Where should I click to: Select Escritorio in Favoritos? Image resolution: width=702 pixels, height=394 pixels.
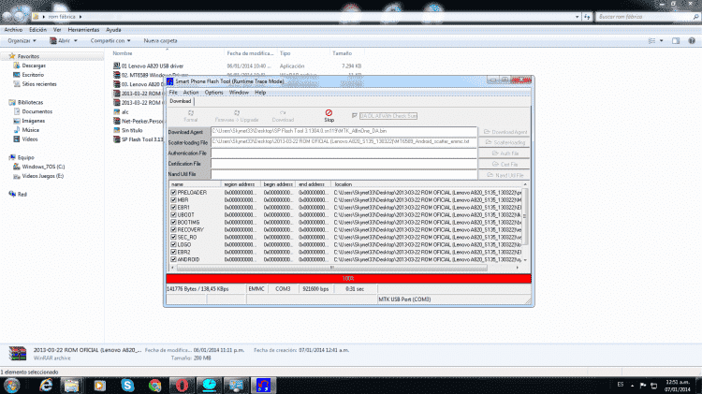pos(33,75)
